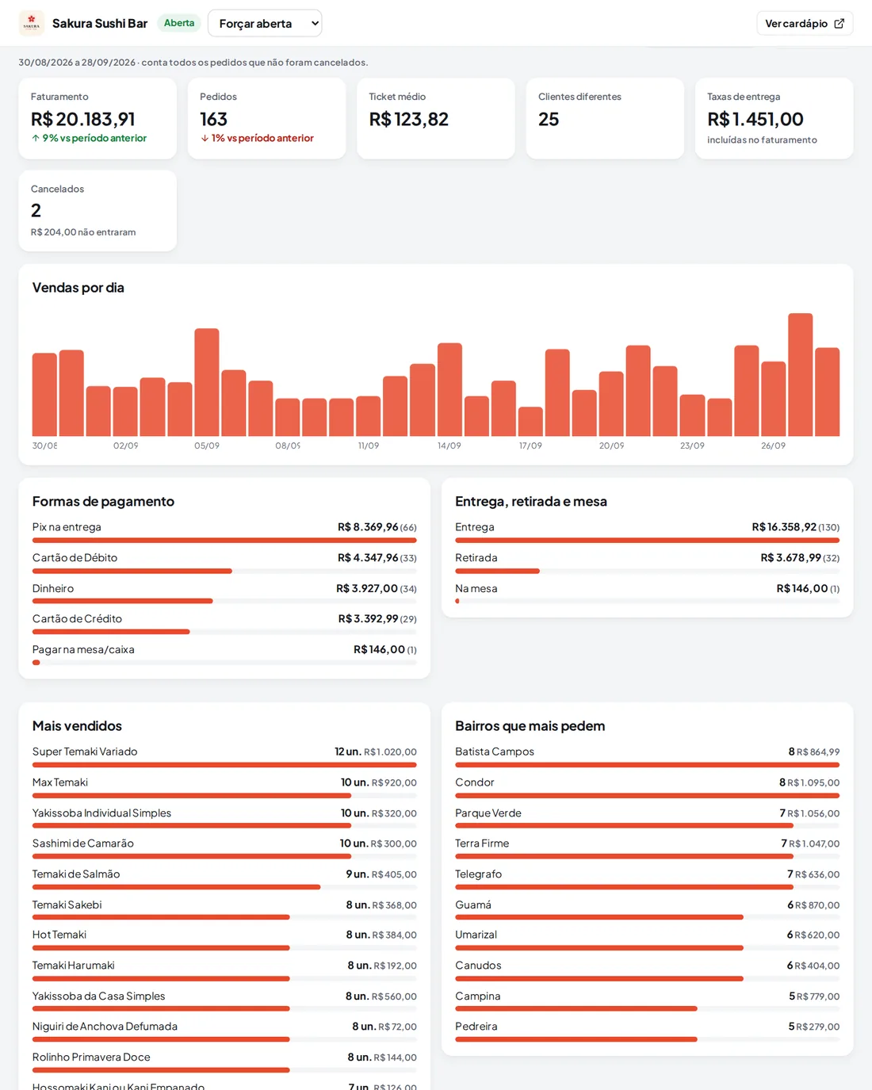The image size is (872, 1090).
Task: Select the "Condor" neighborhood row
Action: click(x=647, y=787)
